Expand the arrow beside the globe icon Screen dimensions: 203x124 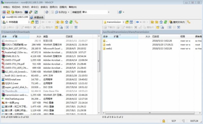tap(124, 12)
